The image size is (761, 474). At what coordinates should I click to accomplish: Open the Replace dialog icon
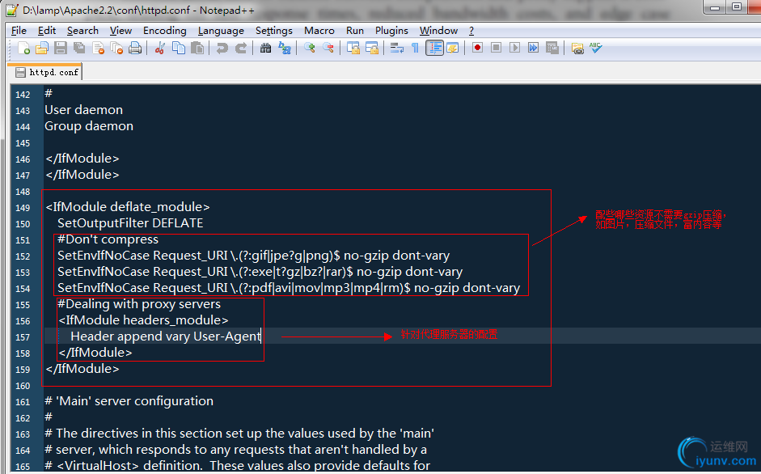click(x=285, y=48)
